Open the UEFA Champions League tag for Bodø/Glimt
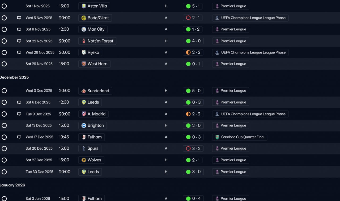This screenshot has height=201, width=340. (250, 18)
